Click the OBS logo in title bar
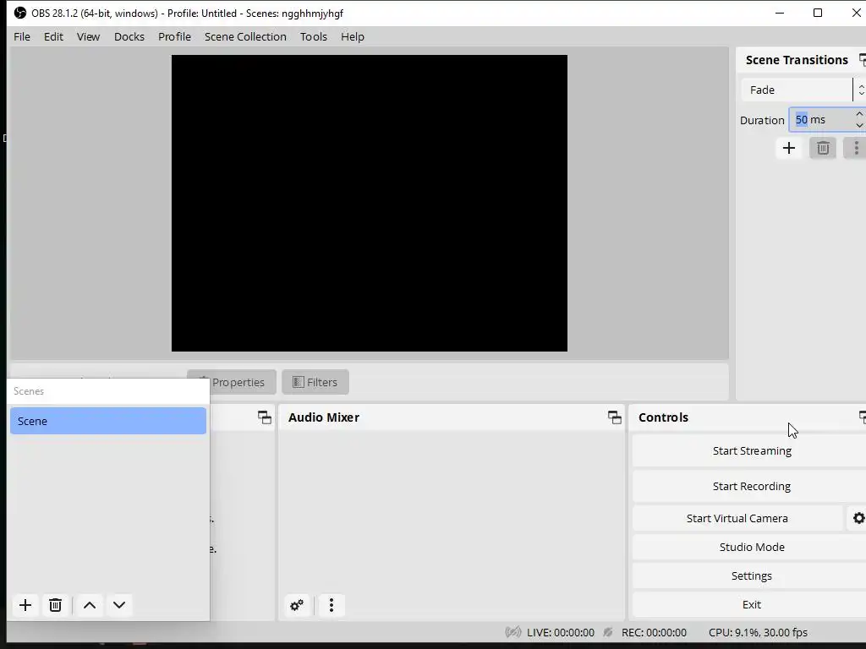866x649 pixels. [20, 13]
